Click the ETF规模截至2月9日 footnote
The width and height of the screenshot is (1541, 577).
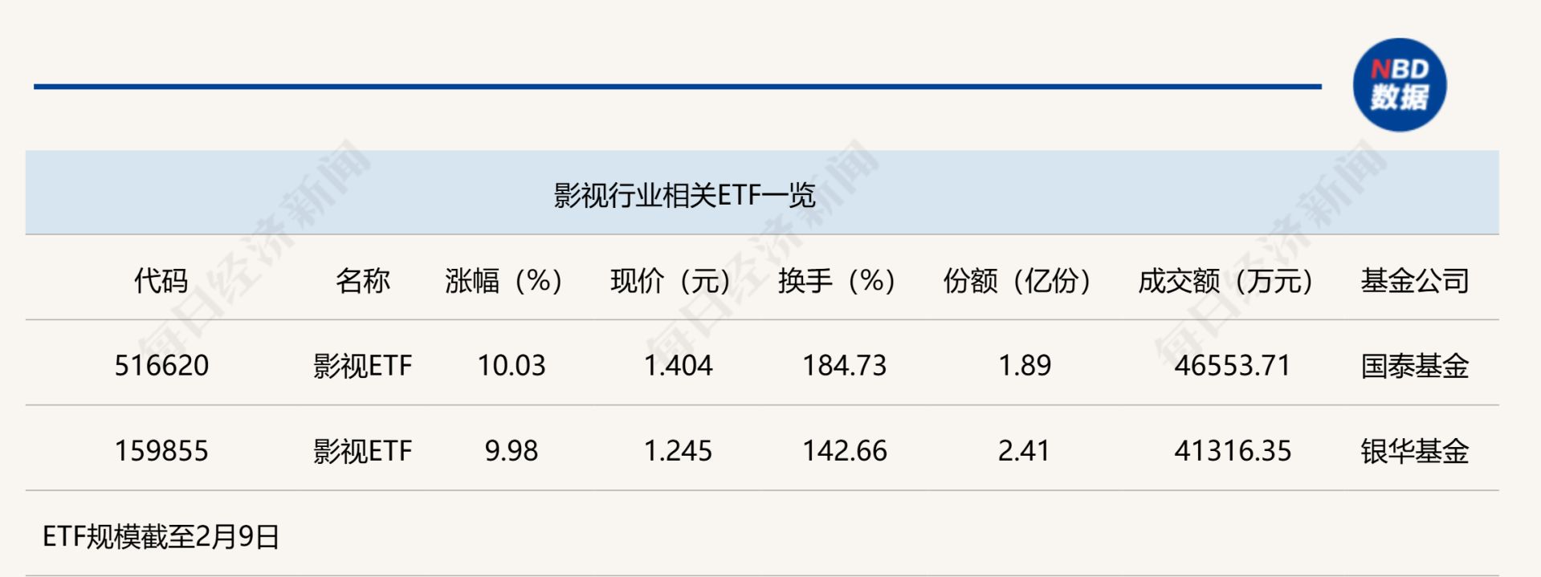point(161,536)
